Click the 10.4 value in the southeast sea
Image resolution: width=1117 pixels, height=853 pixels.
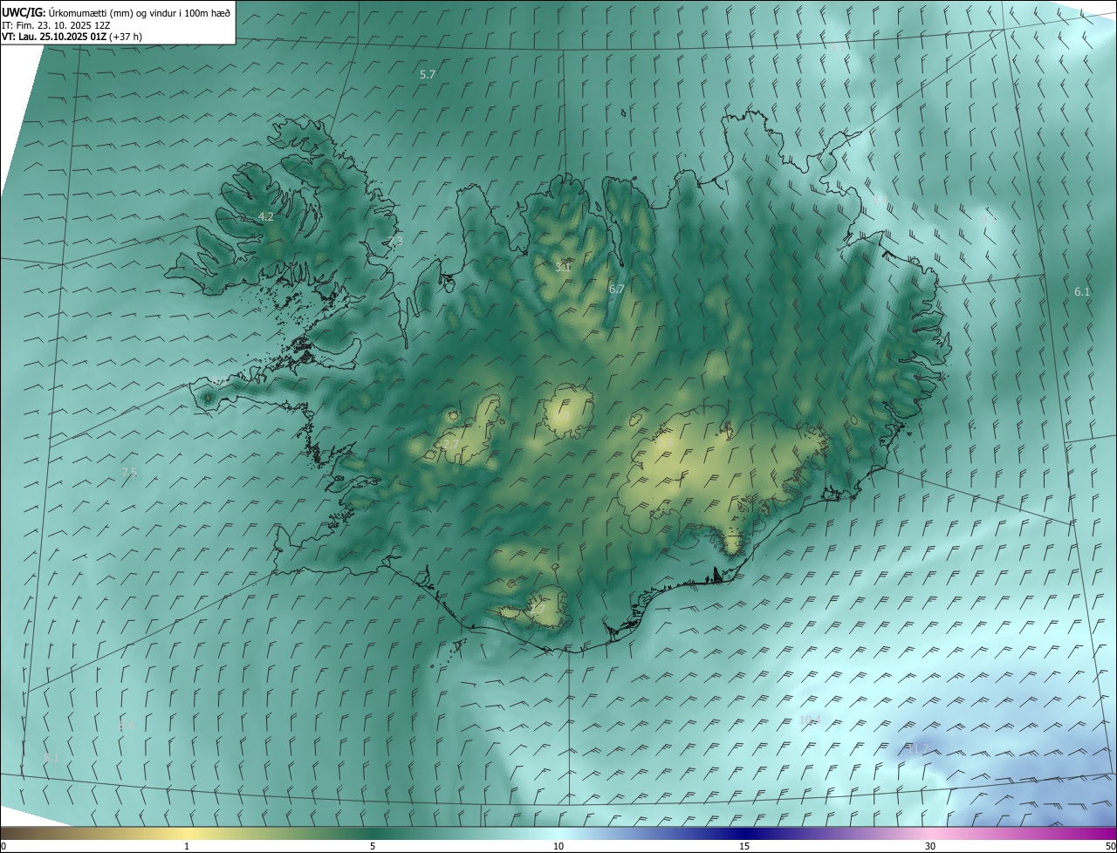810,720
